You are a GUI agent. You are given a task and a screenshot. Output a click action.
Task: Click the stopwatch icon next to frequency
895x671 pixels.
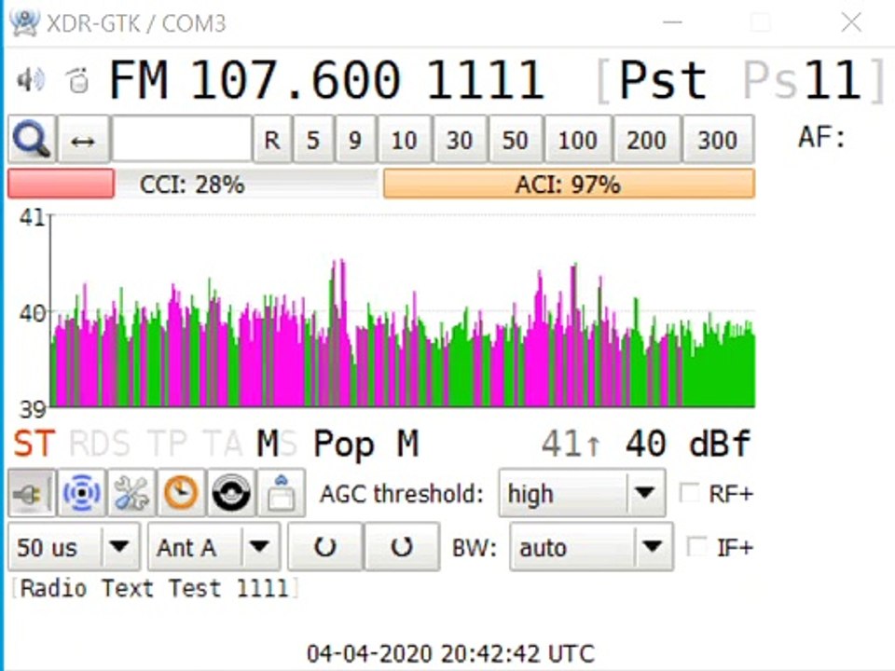point(77,80)
